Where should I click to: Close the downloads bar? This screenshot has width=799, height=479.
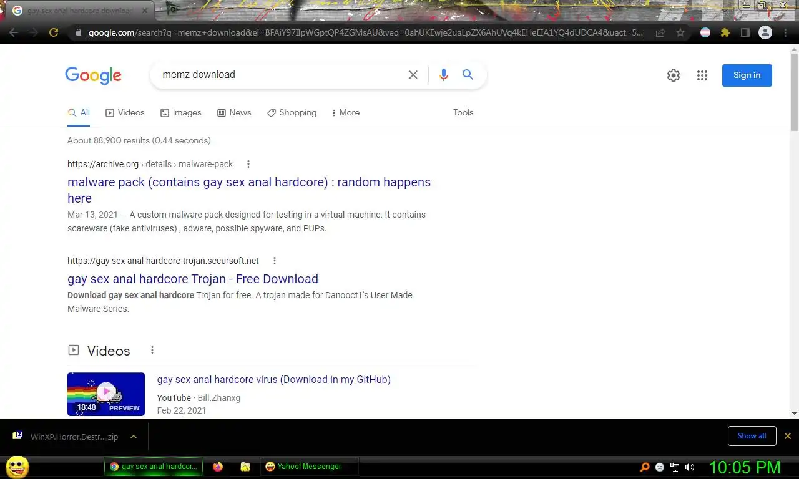[x=788, y=436]
